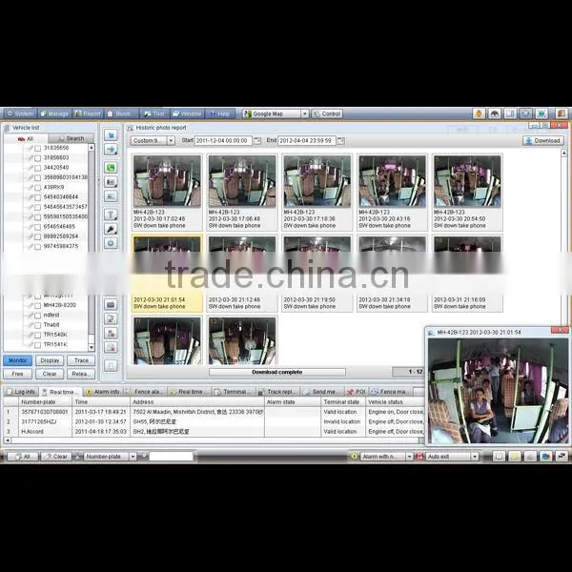Click the microphone-style icon in vertical toolbar
The width and height of the screenshot is (572, 572).
pyautogui.click(x=111, y=229)
